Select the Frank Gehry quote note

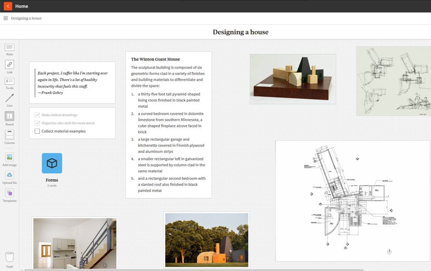click(72, 83)
